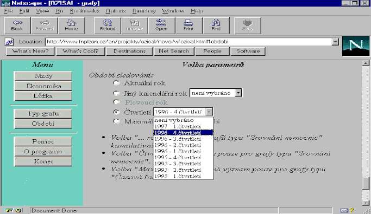Click the Back toolbar icon

17,25
